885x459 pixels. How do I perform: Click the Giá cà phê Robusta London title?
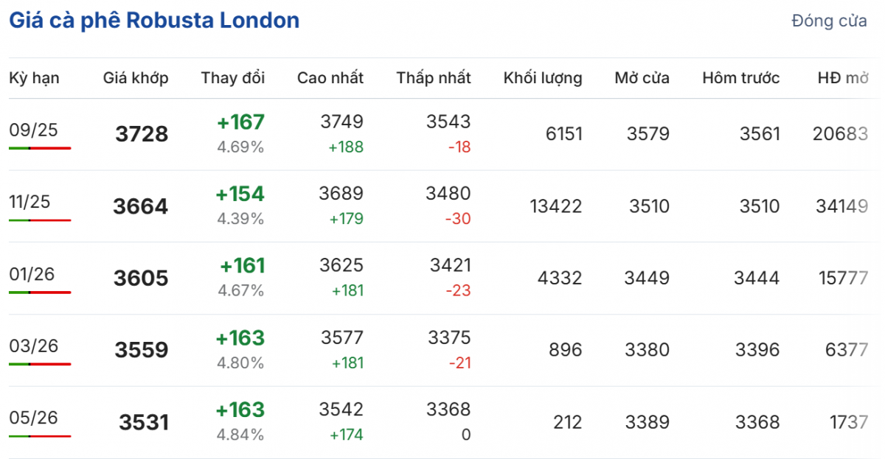[154, 21]
